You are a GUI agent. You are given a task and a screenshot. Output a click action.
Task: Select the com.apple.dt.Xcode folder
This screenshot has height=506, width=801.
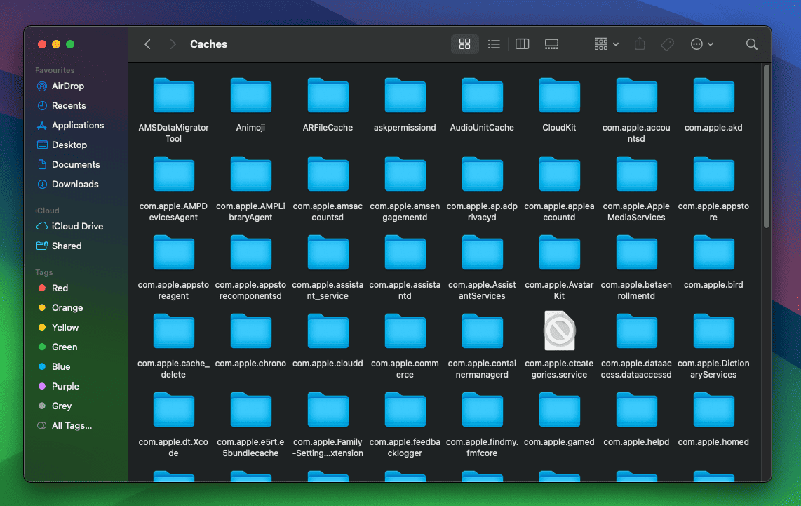(x=174, y=410)
